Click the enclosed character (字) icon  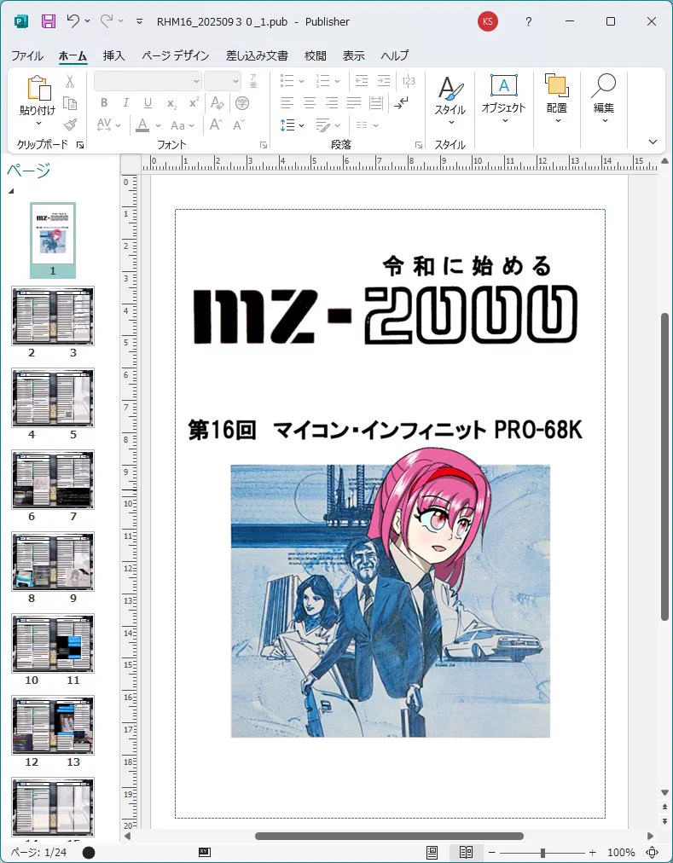point(241,103)
